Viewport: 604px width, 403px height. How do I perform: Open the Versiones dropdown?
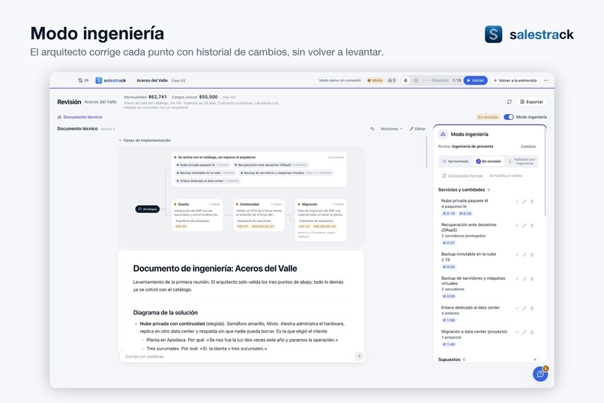tap(391, 129)
